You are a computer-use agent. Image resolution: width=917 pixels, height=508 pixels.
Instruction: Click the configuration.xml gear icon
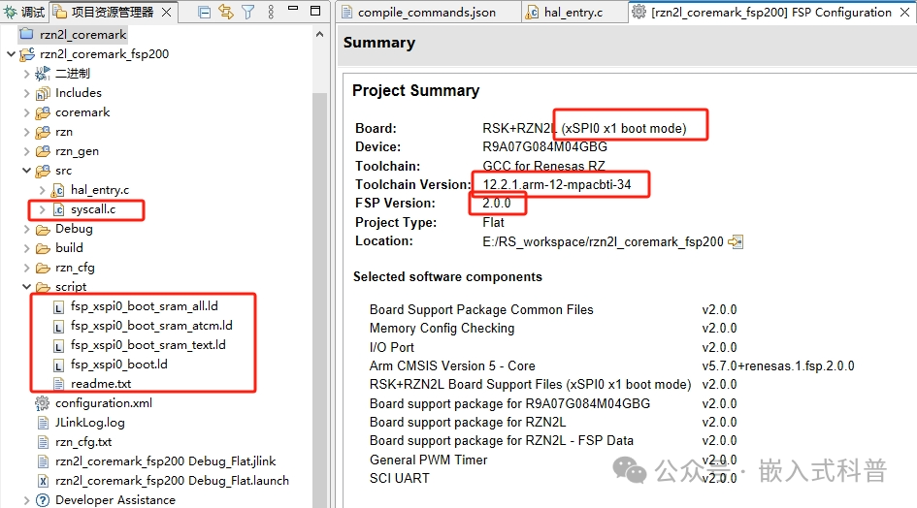point(42,402)
